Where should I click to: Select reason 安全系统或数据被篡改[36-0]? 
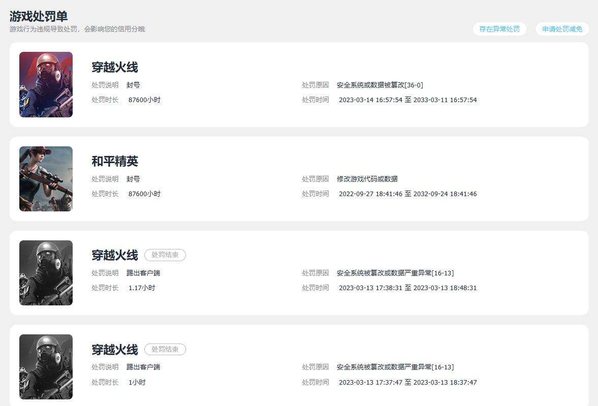380,85
